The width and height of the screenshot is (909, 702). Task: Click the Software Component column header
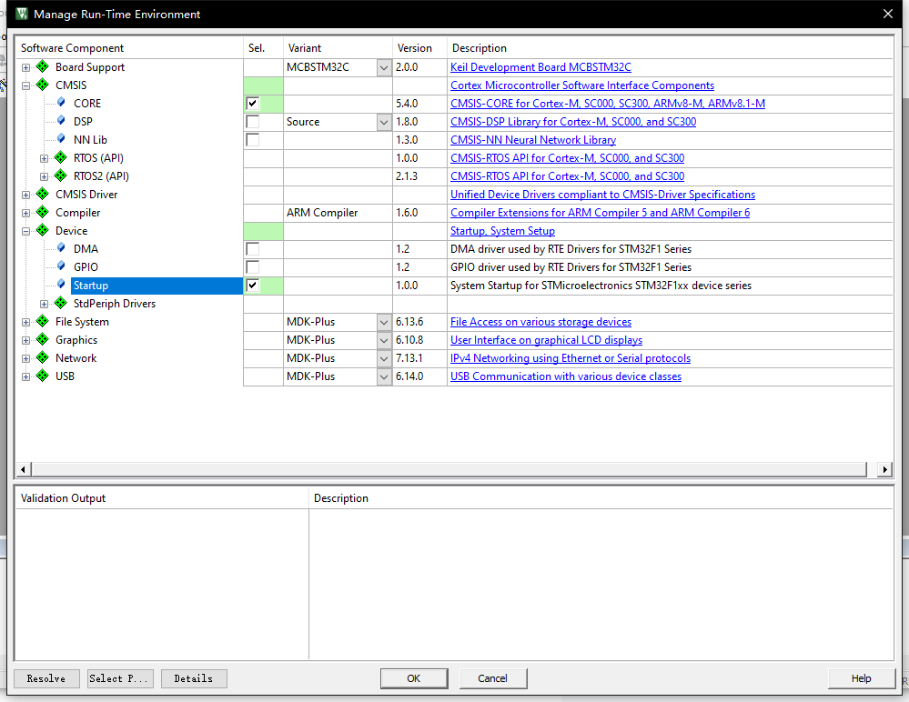tap(128, 47)
